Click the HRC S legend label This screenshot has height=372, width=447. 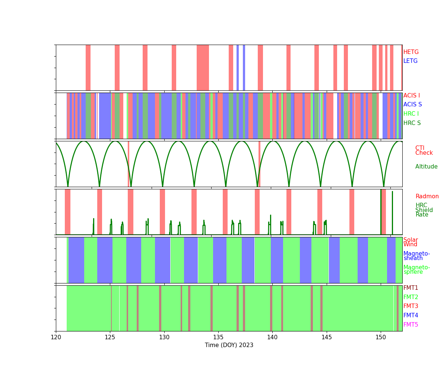tap(412, 124)
